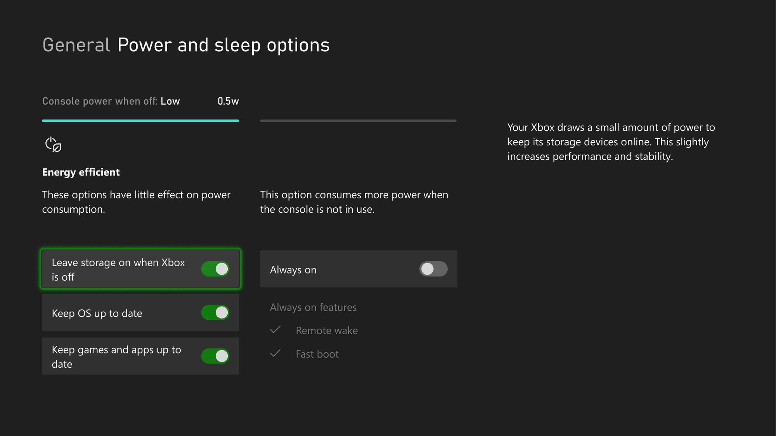
Task: Click the green toggle on Keep OS up to date
Action: [x=215, y=313]
